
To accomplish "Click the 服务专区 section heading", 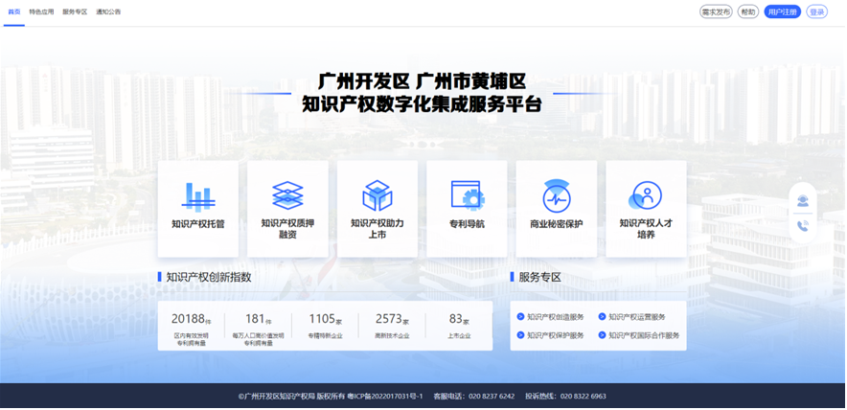I will click(x=539, y=277).
